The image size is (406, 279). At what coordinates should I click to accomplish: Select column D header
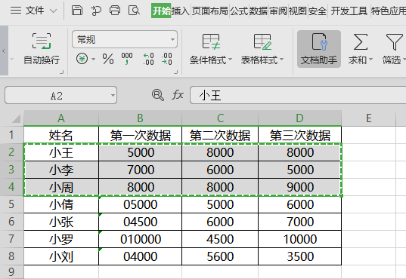coord(299,118)
